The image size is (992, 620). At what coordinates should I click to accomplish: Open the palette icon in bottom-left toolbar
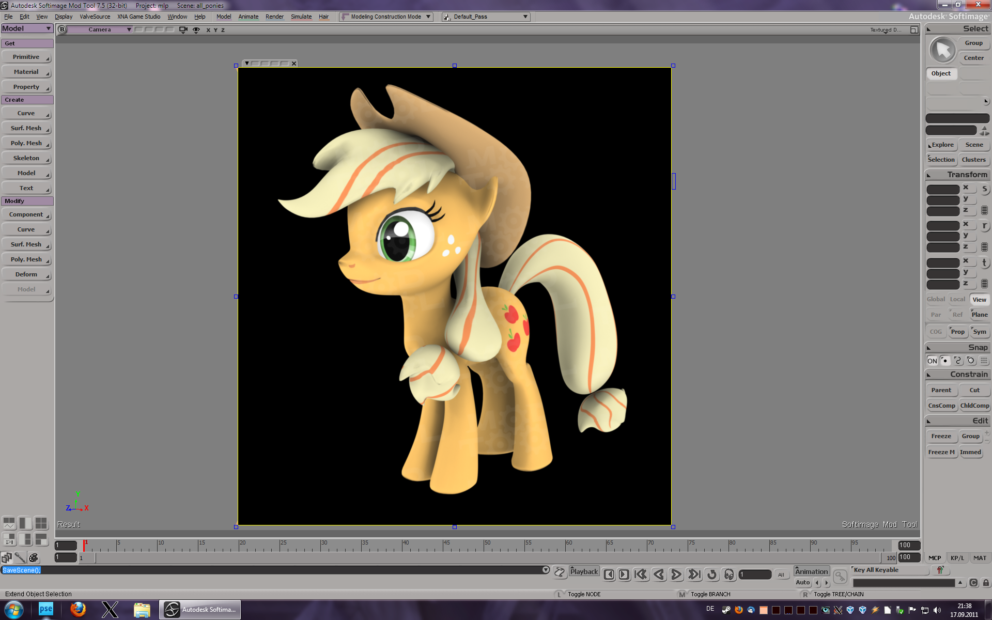34,558
